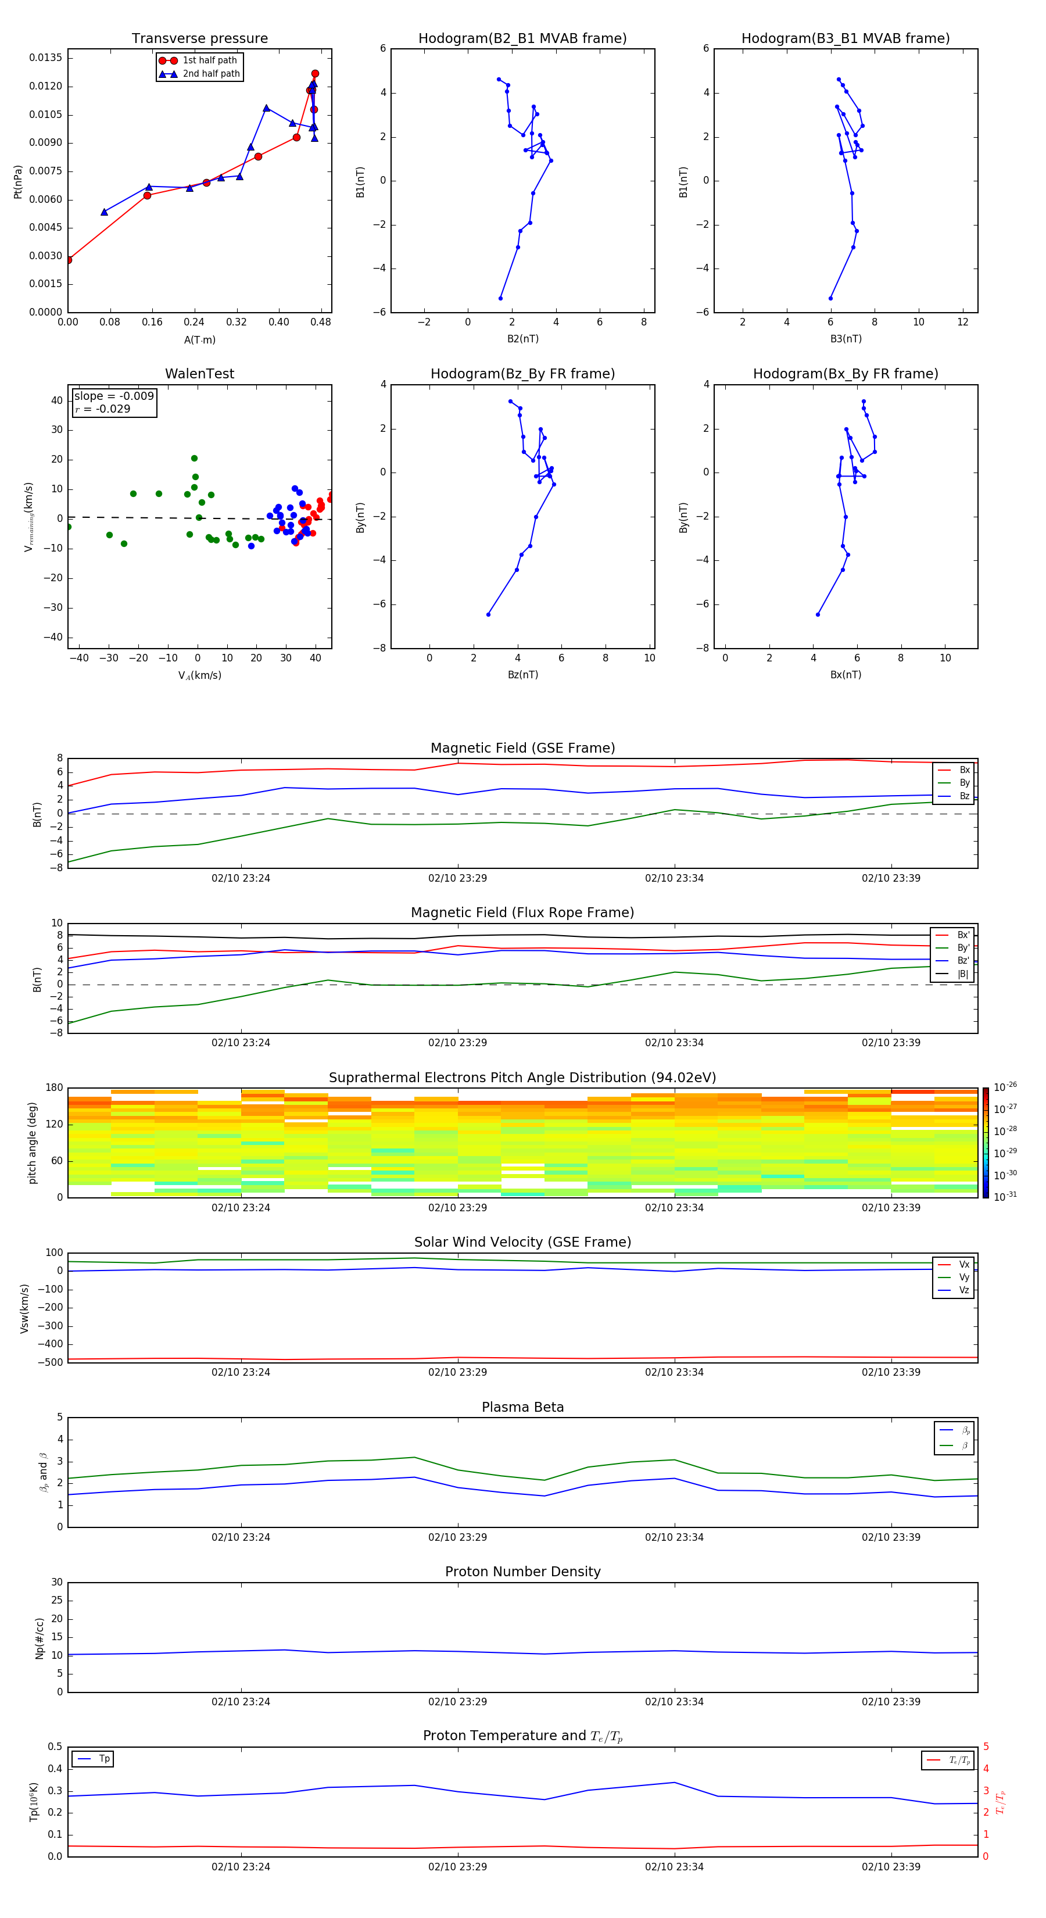The height and width of the screenshot is (1918, 1046).
Task: Click the Bx' legend entry in Flux Rope plot
Action: (952, 935)
